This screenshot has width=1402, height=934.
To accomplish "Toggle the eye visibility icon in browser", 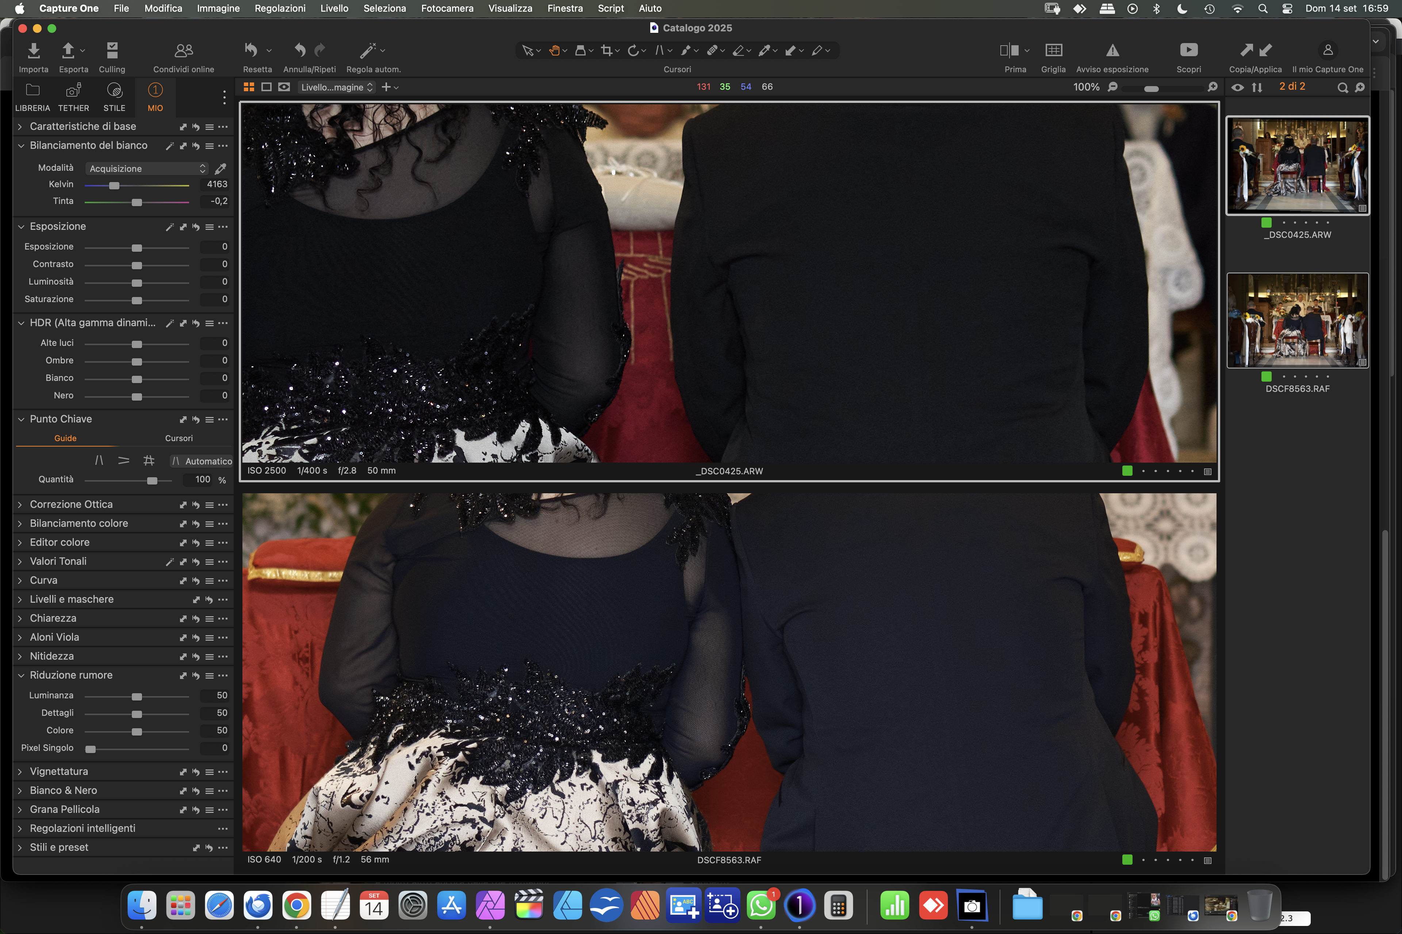I will tap(1237, 88).
